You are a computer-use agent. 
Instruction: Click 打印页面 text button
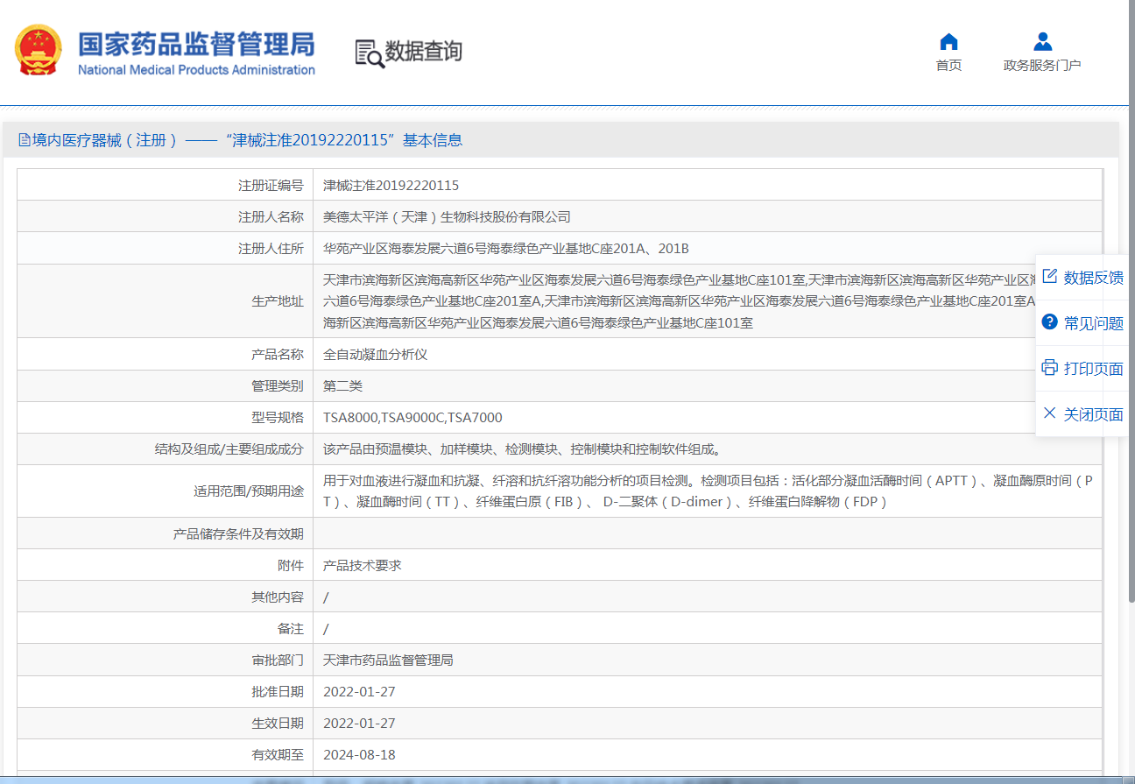[1093, 369]
